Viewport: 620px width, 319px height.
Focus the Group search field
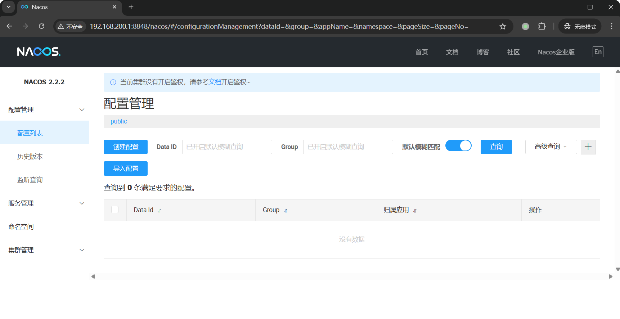point(348,147)
